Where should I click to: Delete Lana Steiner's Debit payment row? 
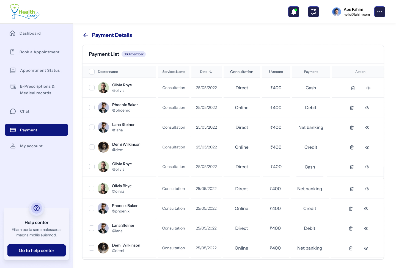pos(351,228)
